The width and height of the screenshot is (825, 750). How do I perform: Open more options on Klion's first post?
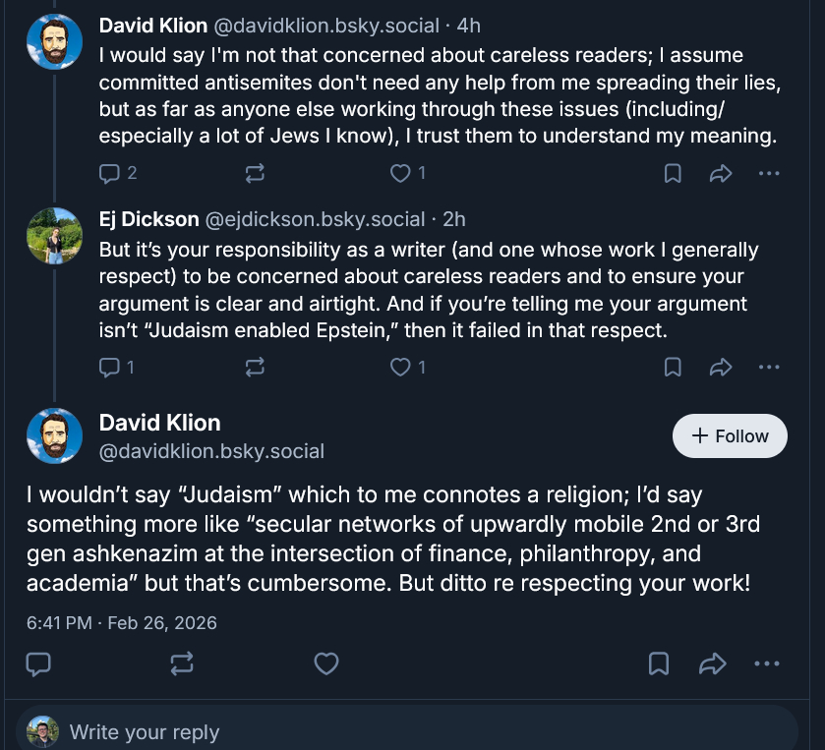point(769,174)
